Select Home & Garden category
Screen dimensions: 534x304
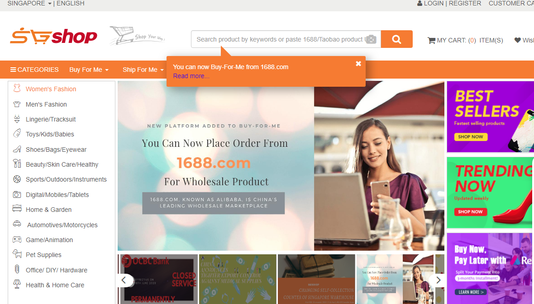tap(49, 210)
